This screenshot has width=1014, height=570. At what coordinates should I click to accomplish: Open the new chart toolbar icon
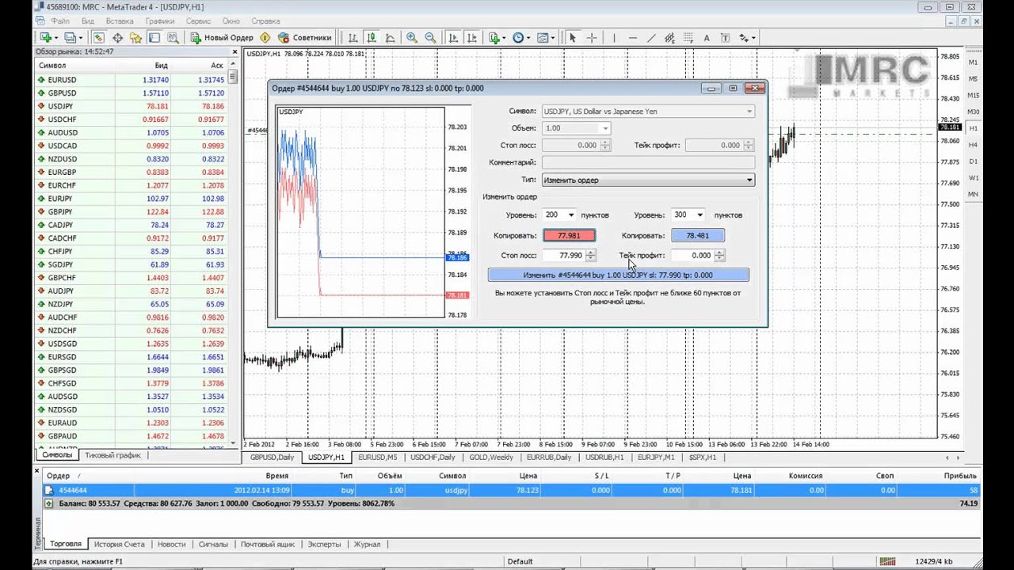click(x=46, y=37)
